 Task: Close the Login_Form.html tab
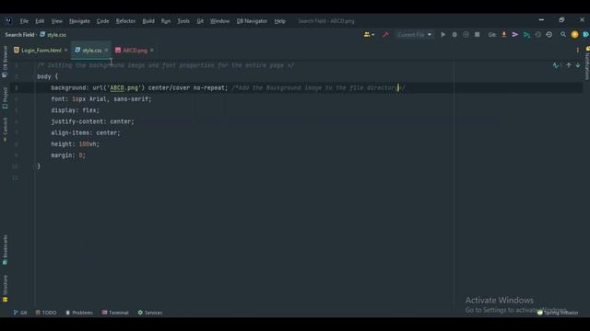(65, 50)
